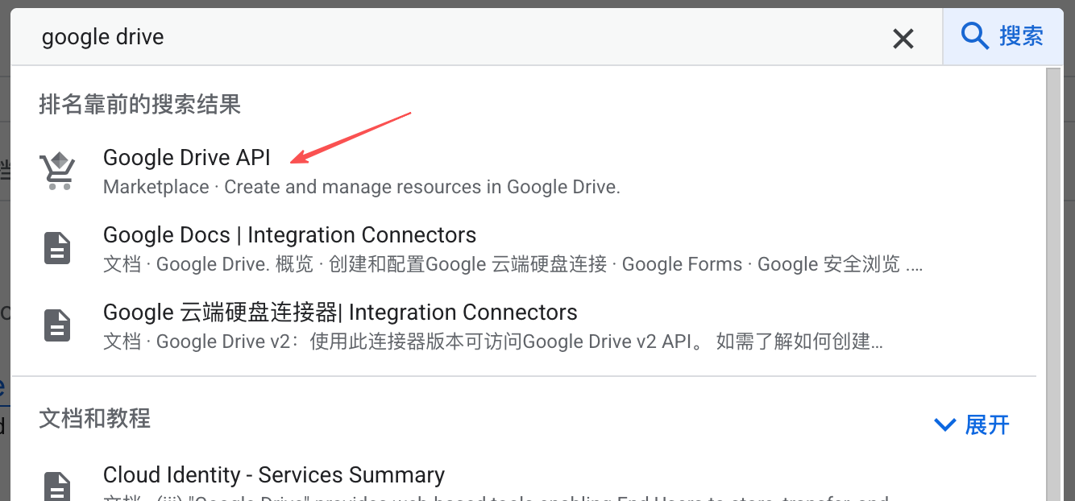Screen dimensions: 1075x501
Task: Click the 文档和教程 section heading
Action: [x=94, y=419]
